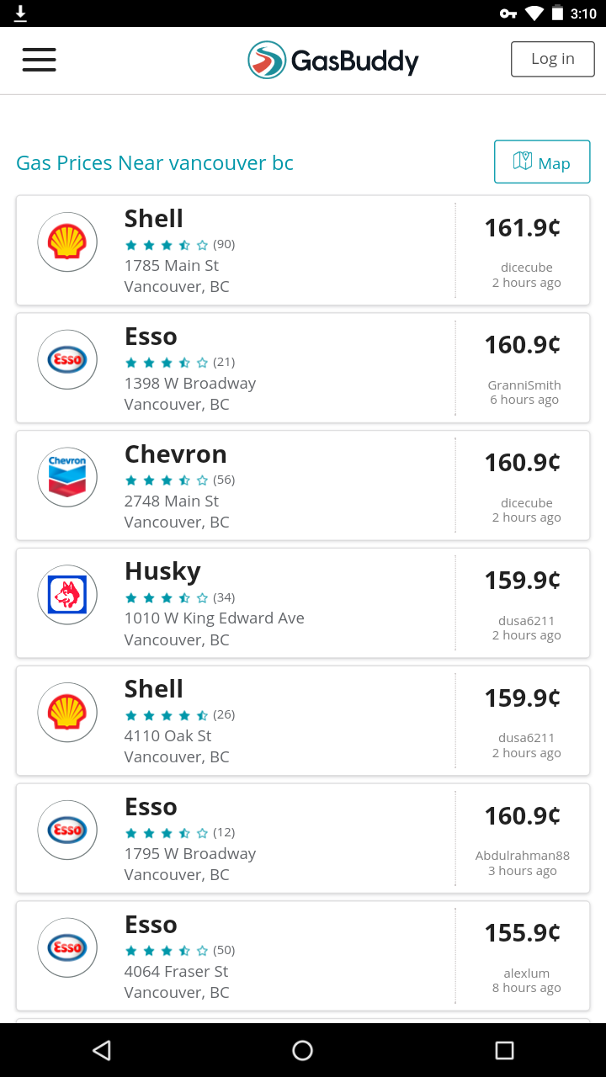
Task: Tap the Esso logo for 4064 Fraser St
Action: click(x=67, y=948)
